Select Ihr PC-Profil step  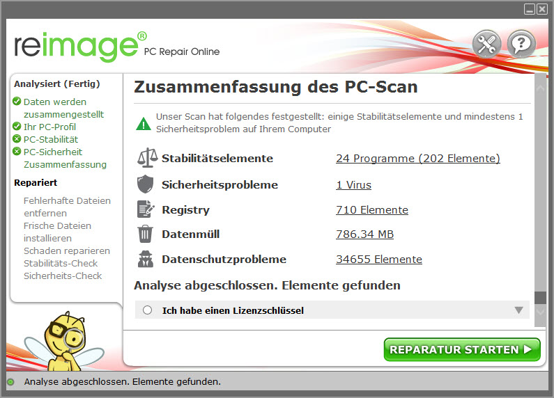click(49, 127)
